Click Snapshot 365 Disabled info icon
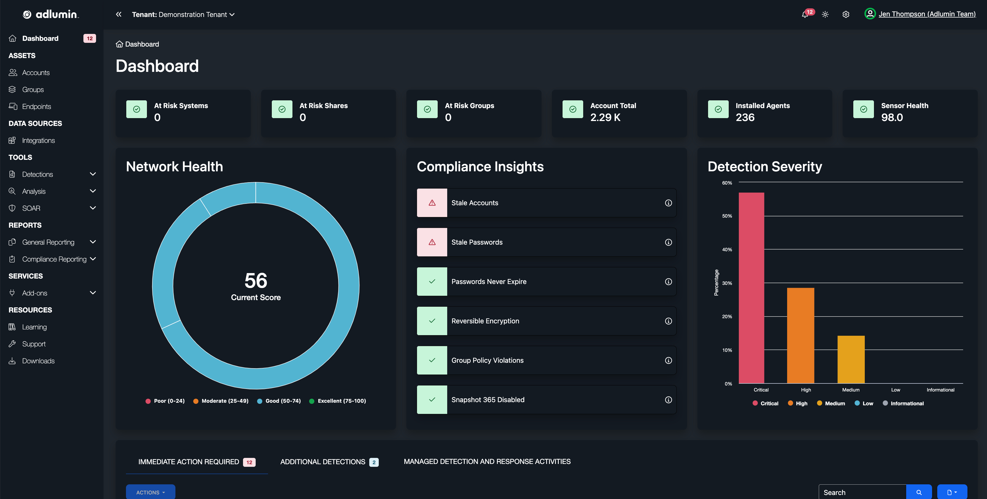This screenshot has height=499, width=987. [668, 400]
